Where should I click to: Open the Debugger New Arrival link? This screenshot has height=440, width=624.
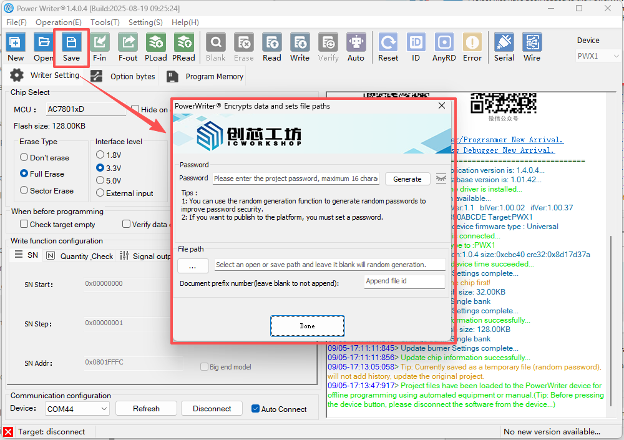503,150
